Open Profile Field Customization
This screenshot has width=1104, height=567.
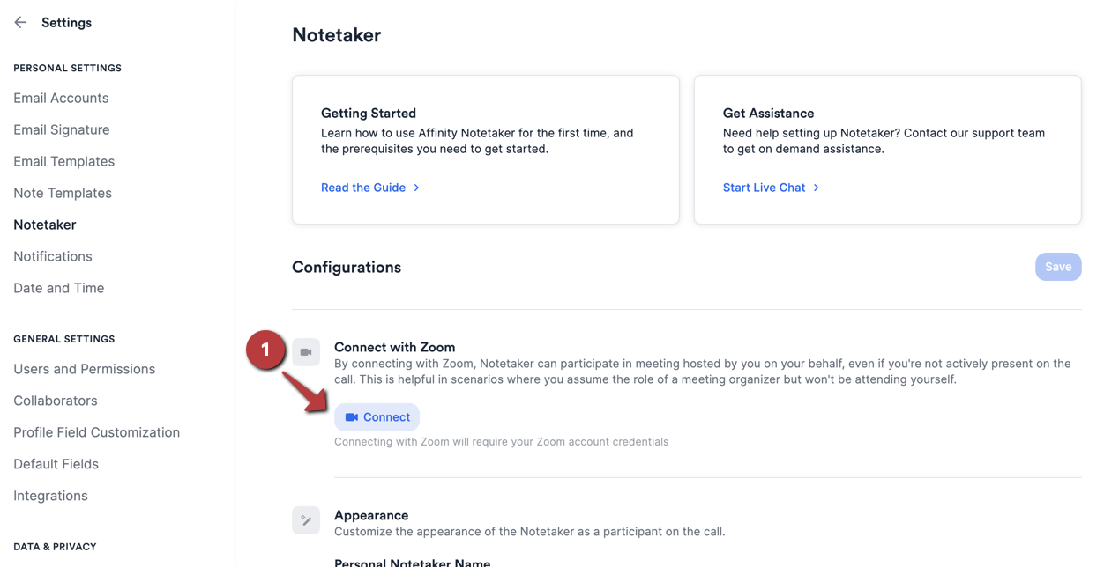(x=96, y=432)
